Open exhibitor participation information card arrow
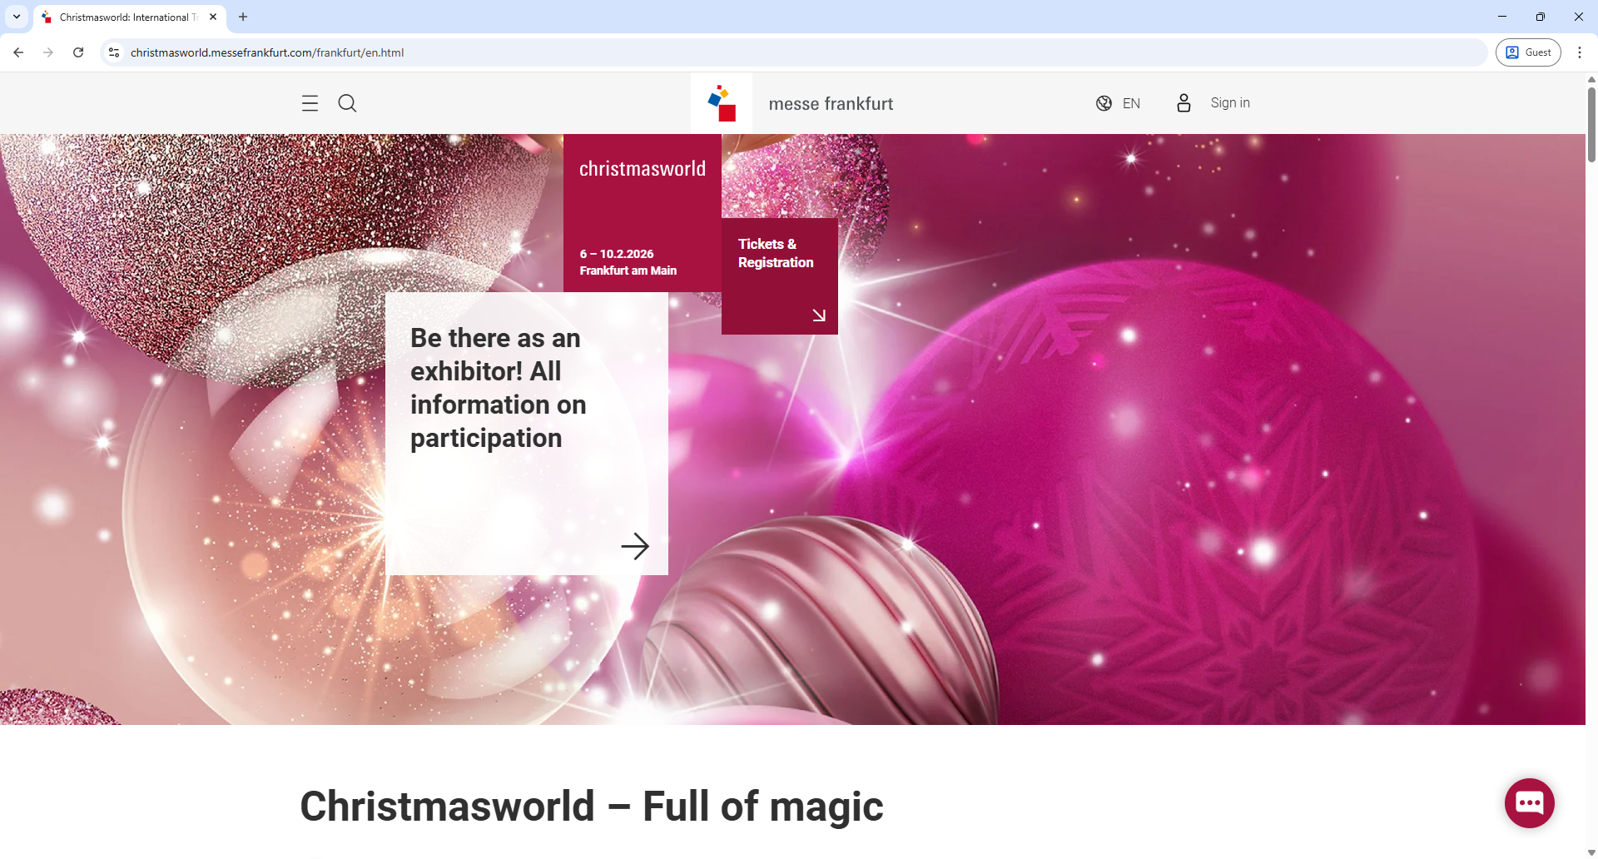Screen dimensions: 1598x859 pos(635,546)
